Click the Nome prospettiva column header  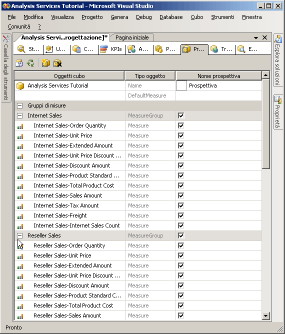pyautogui.click(x=219, y=76)
